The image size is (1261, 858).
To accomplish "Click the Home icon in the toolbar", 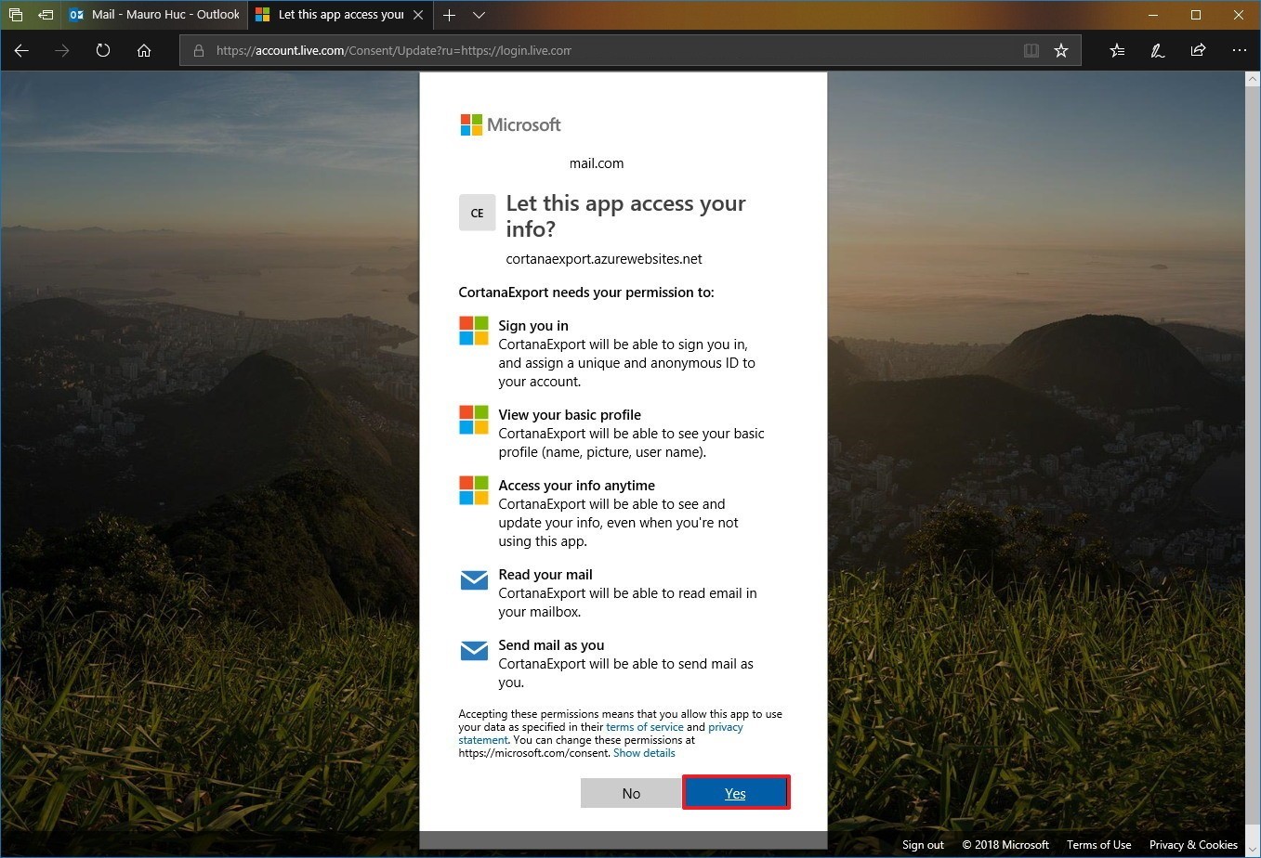I will 144,51.
